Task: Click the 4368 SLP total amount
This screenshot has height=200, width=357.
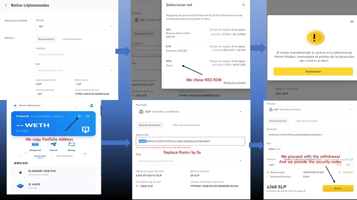Action: (x=276, y=187)
